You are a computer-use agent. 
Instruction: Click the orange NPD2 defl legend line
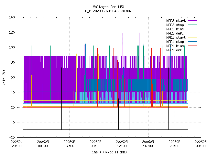pyautogui.click(x=192, y=33)
